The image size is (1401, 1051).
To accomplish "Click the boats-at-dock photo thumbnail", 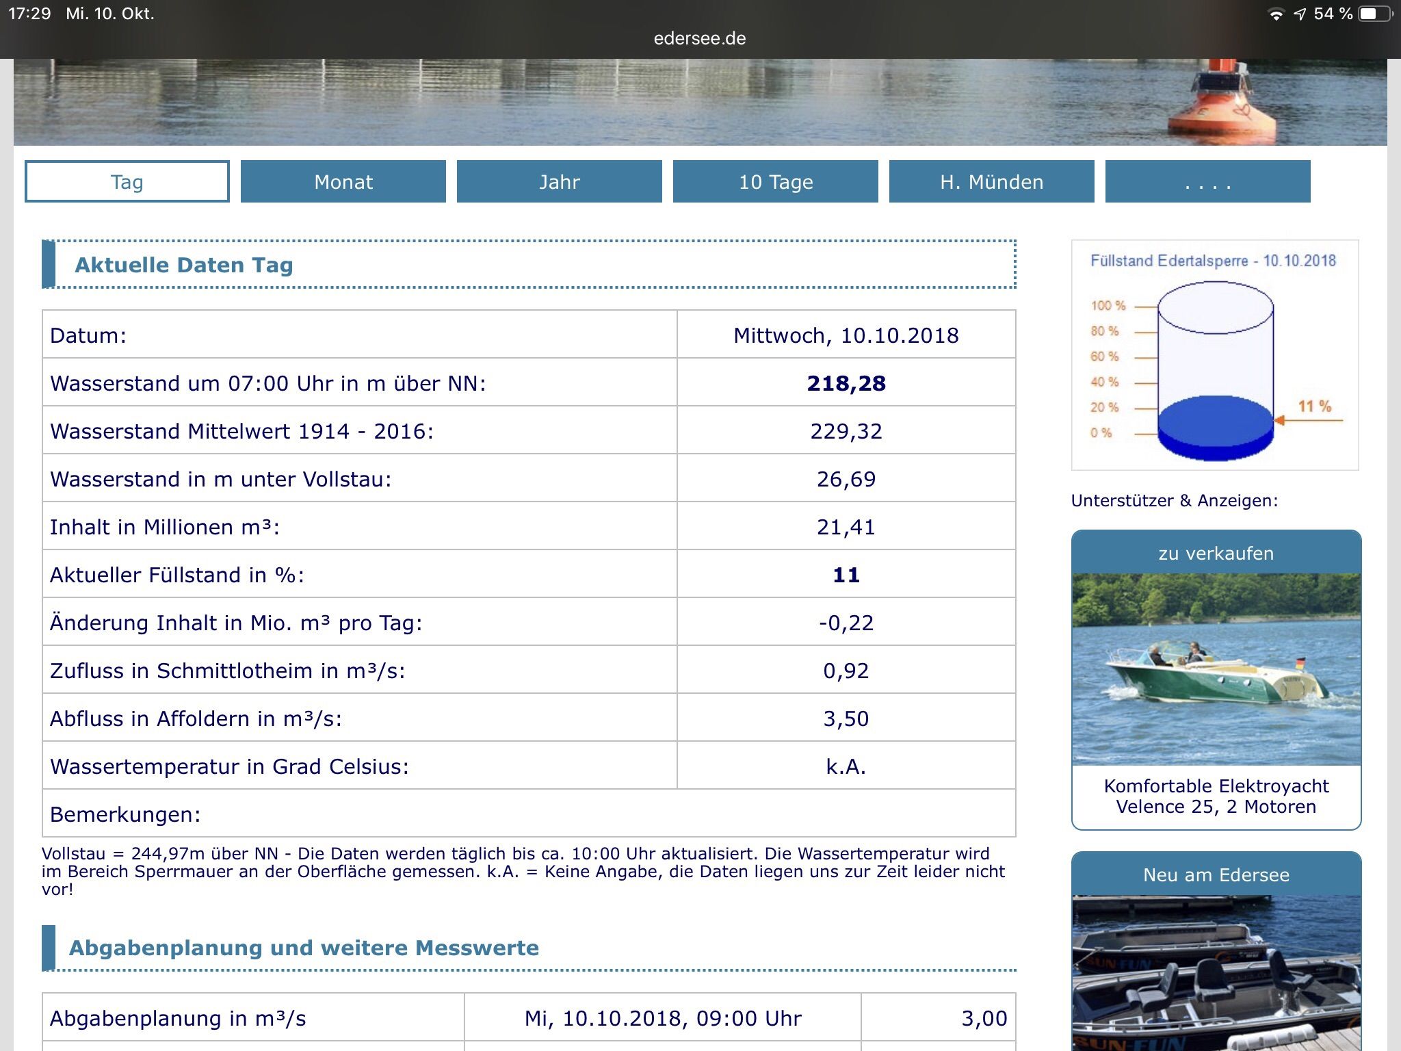I will pyautogui.click(x=1216, y=973).
